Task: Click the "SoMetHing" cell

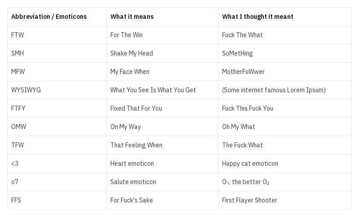Action: coord(237,53)
